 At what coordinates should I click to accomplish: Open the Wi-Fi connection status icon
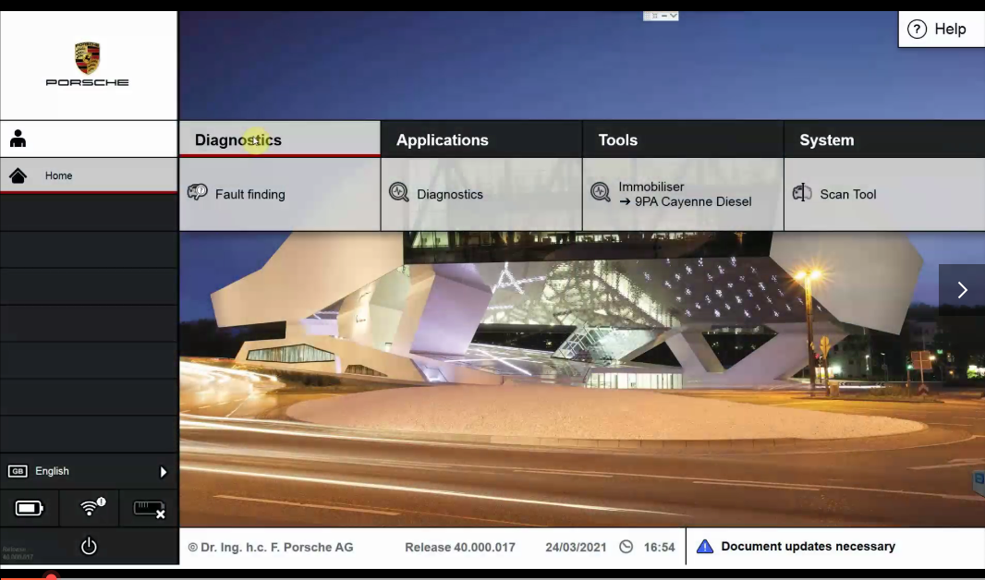click(x=90, y=508)
